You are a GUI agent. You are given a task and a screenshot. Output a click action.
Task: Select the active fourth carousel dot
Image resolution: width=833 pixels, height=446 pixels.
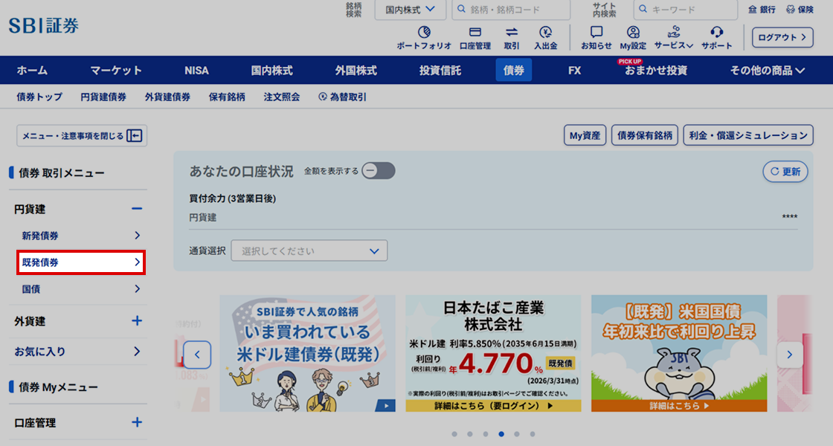click(501, 434)
